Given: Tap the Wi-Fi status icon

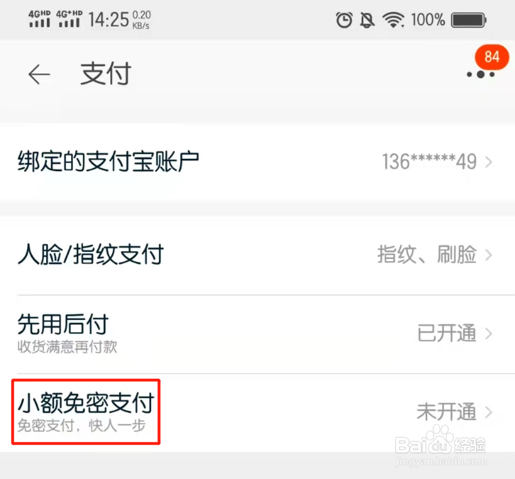Looking at the screenshot, I should coord(393,20).
